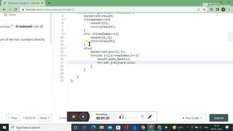Stop the screen recording with red square
The image size is (233, 131).
coord(74,117)
